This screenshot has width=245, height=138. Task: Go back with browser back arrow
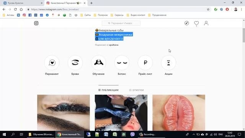(x=4, y=9)
